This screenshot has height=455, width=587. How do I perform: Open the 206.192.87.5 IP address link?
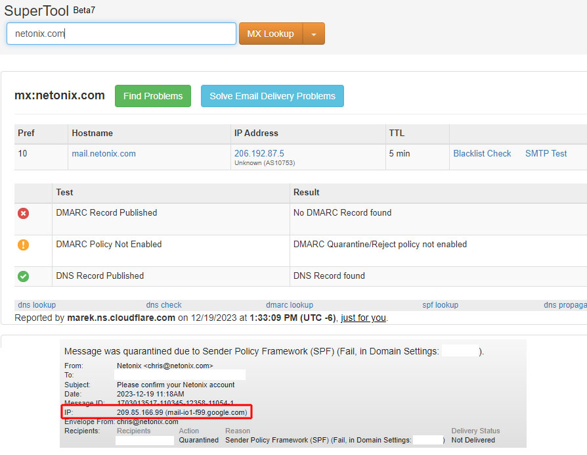point(259,153)
